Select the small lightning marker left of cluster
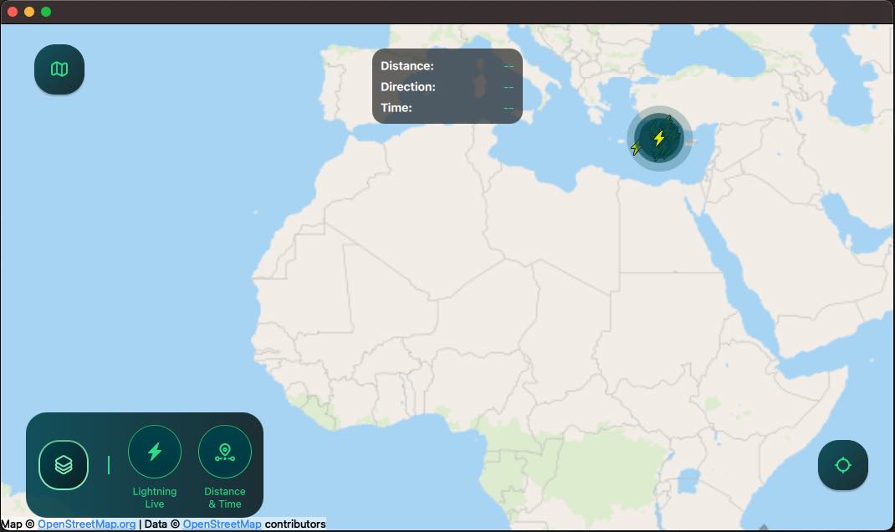The image size is (895, 532). point(636,148)
